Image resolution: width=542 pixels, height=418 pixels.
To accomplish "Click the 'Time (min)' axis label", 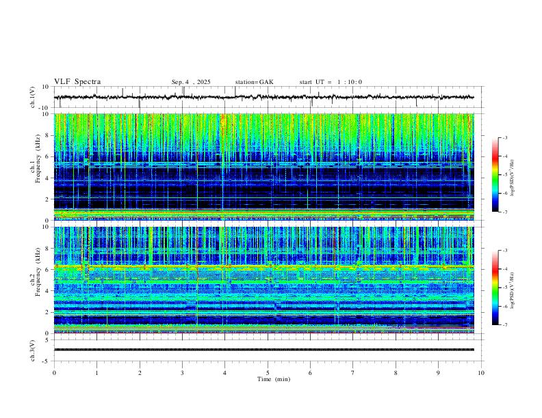I will click(x=274, y=379).
